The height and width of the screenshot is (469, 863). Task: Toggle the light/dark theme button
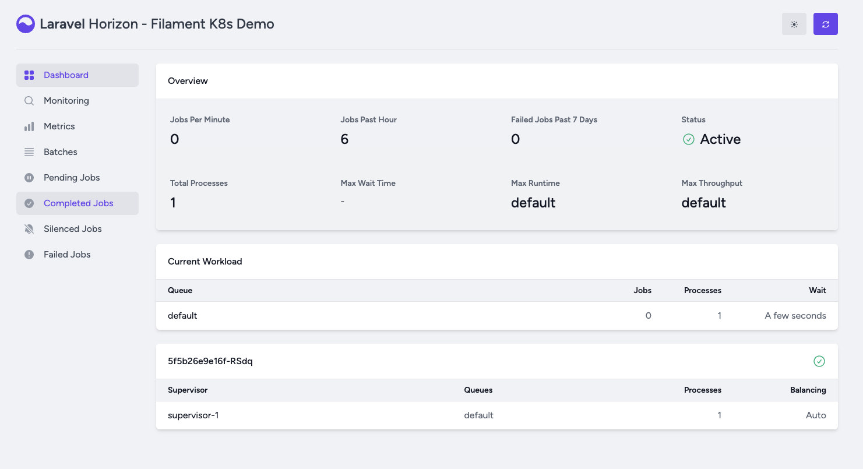click(794, 24)
